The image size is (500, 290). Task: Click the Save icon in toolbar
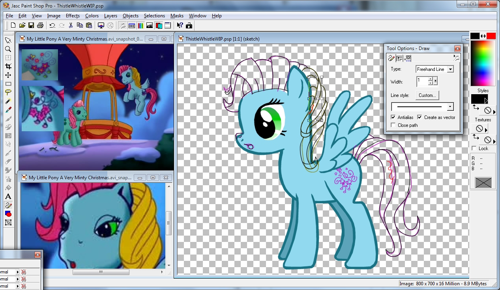coord(31,26)
